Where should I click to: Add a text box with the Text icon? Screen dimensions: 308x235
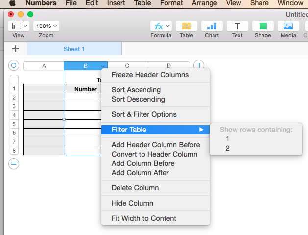(237, 26)
